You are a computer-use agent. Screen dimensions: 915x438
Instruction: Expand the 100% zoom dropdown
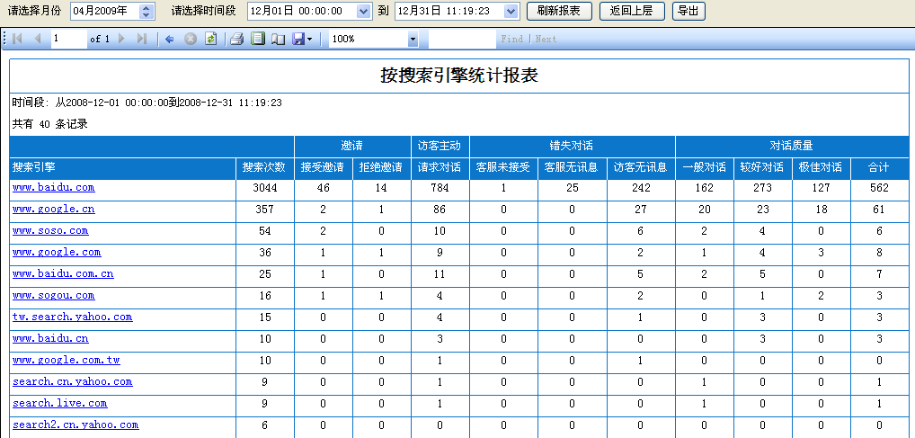pos(413,40)
